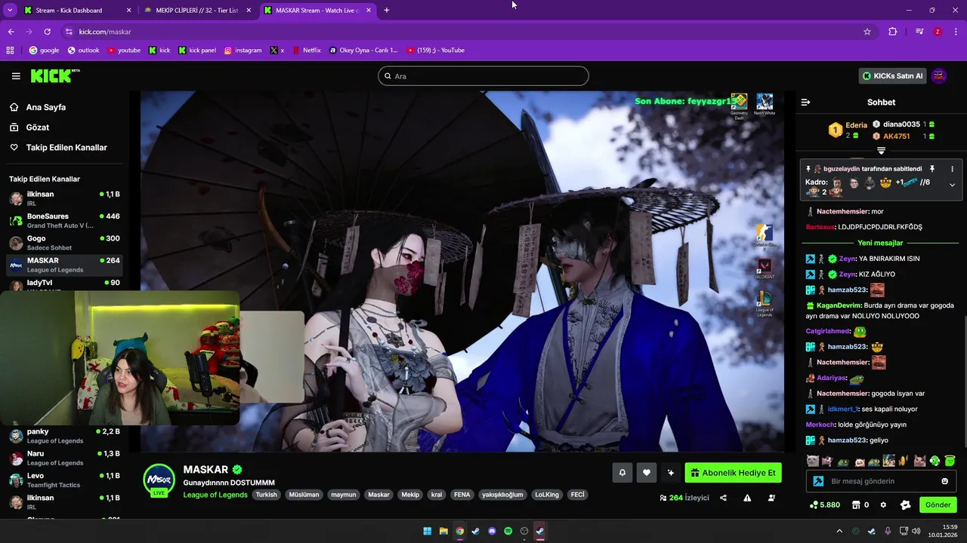Collapse chat with the arrow icon
967x543 pixels.
click(805, 102)
